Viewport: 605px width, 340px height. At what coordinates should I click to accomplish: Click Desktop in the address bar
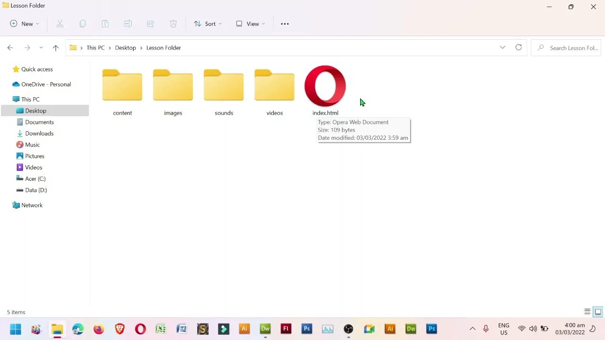125,48
